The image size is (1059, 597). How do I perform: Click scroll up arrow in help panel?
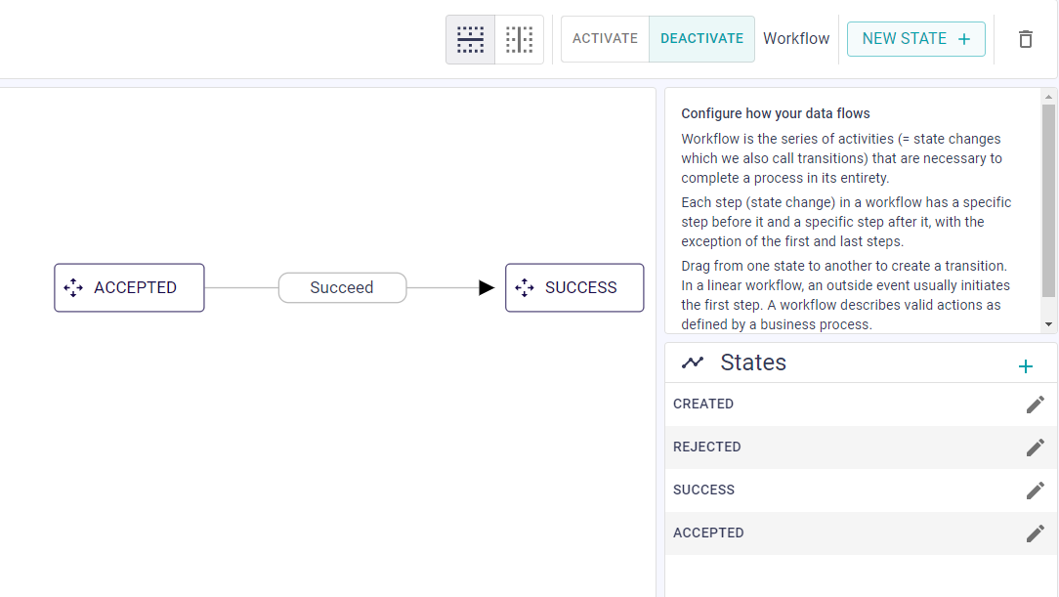click(x=1048, y=98)
